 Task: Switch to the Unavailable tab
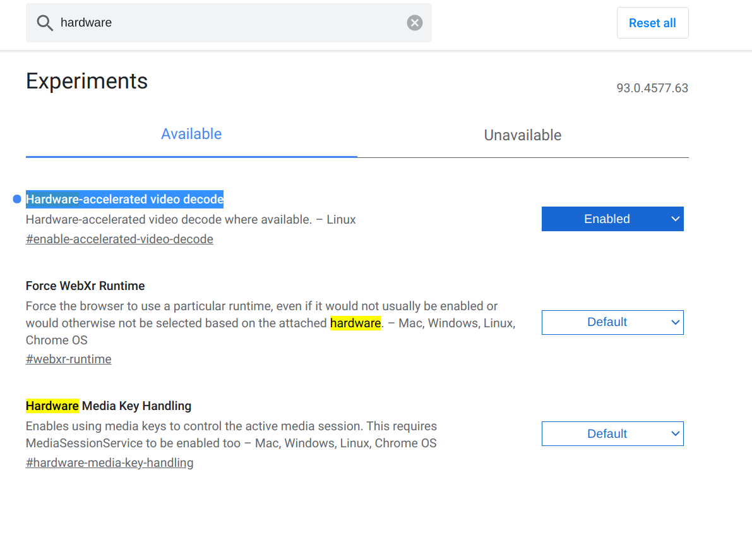[x=522, y=135]
